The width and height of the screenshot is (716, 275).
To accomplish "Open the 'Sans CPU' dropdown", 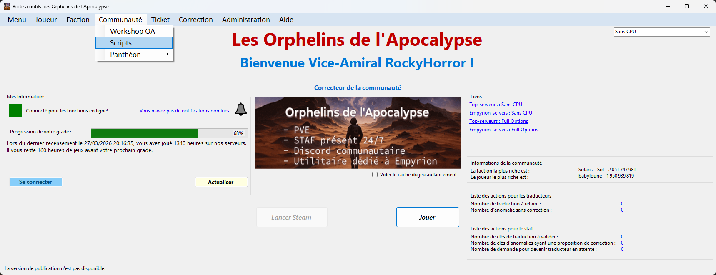I will 661,32.
